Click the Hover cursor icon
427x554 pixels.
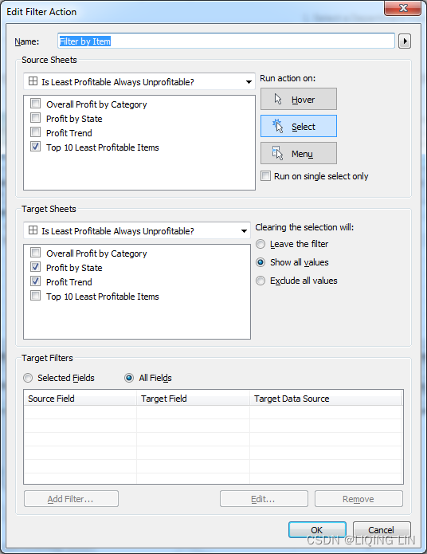click(x=278, y=100)
